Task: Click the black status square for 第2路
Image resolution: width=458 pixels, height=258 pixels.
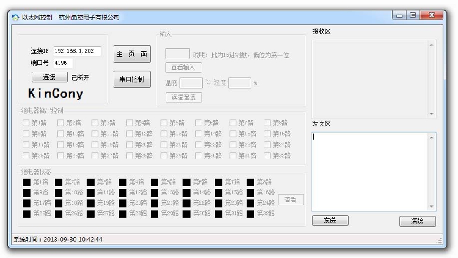Action: pyautogui.click(x=59, y=182)
